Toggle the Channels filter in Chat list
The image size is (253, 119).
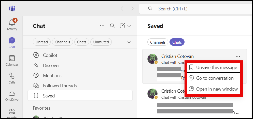[x=63, y=42]
